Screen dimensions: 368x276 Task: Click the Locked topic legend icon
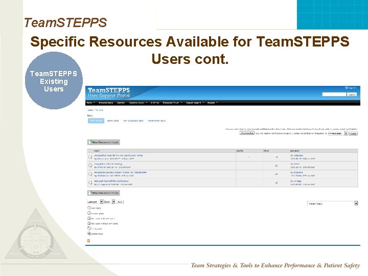(x=89, y=233)
